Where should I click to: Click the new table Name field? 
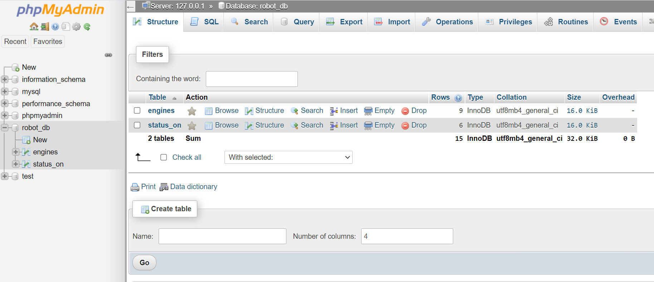(222, 236)
